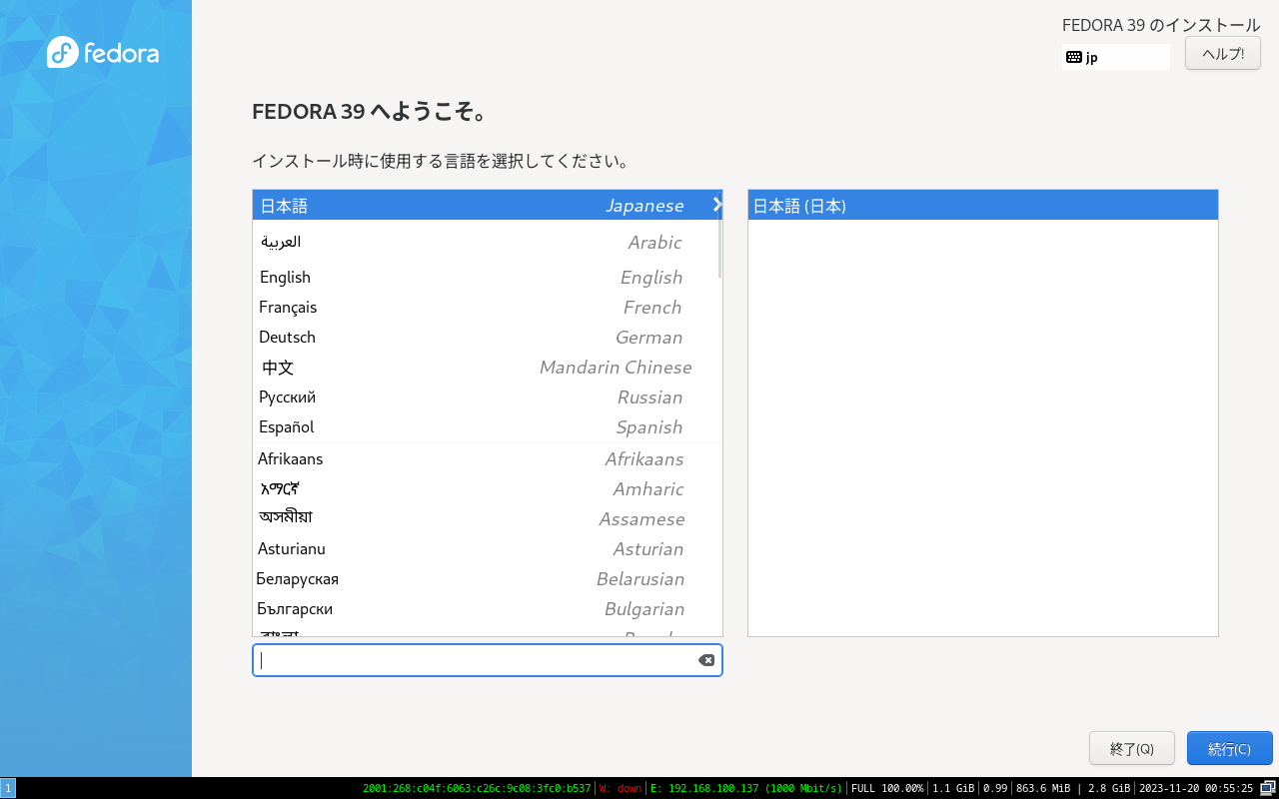Click the date and time in status bar
1279x799 pixels.
point(1196,788)
